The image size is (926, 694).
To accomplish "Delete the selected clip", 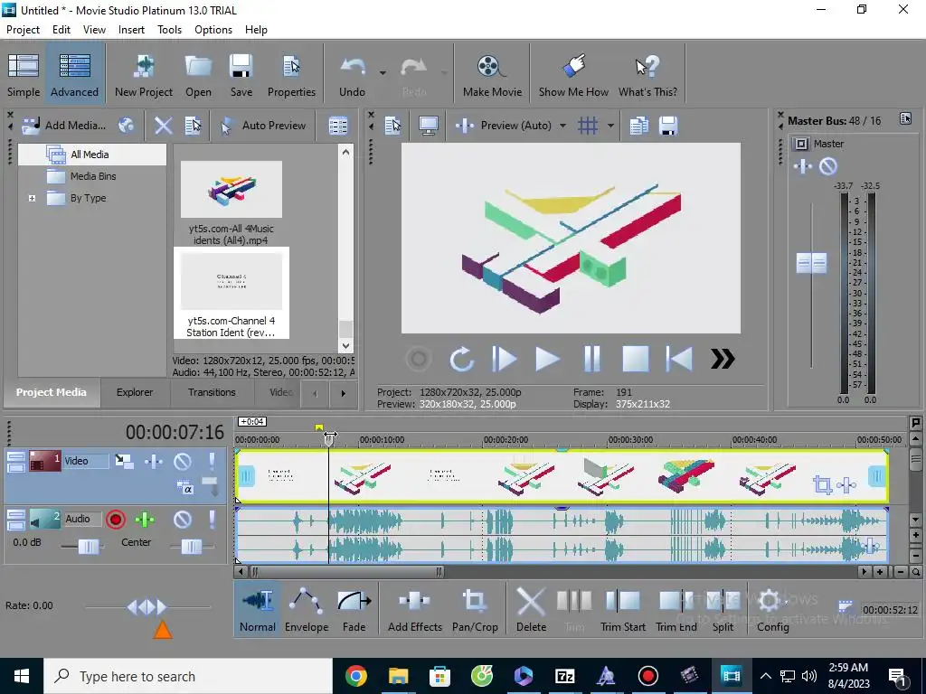I will tap(531, 610).
